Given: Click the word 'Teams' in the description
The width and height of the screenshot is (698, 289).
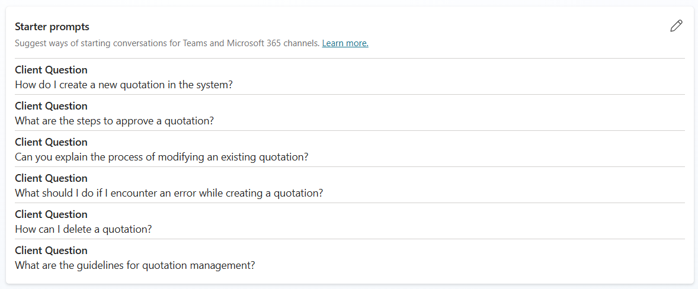Looking at the screenshot, I should tap(198, 44).
